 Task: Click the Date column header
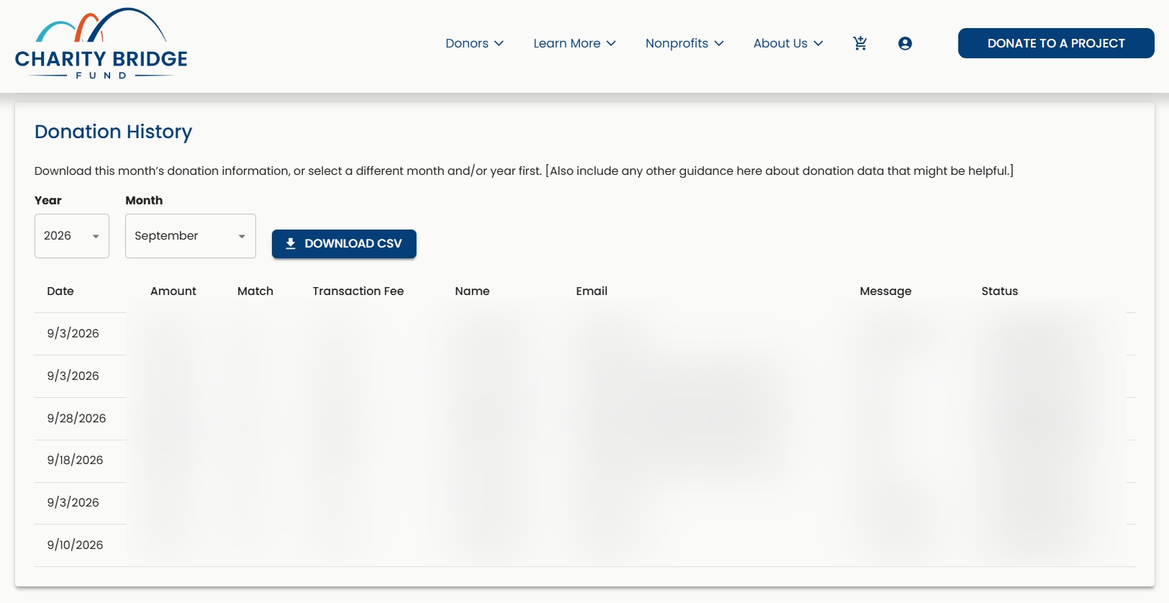(60, 291)
